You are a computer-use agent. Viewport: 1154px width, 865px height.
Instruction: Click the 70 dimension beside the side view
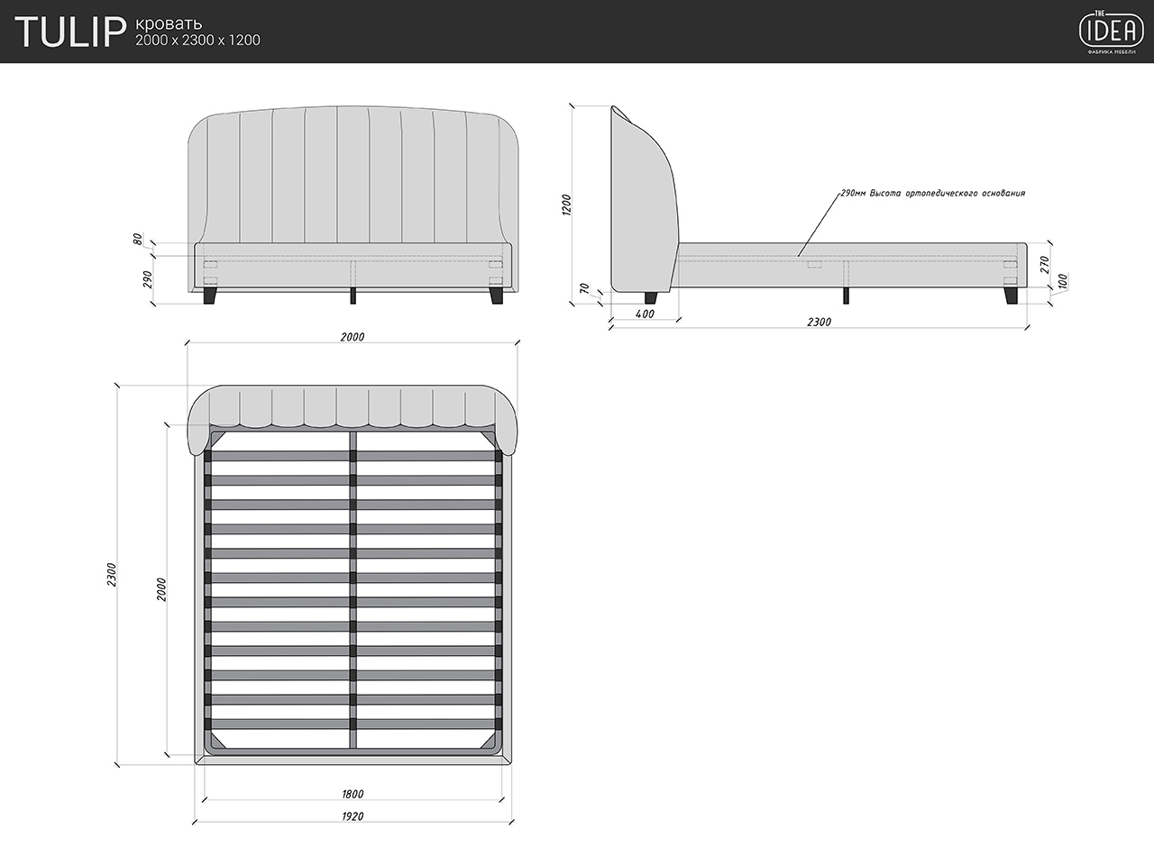584,289
